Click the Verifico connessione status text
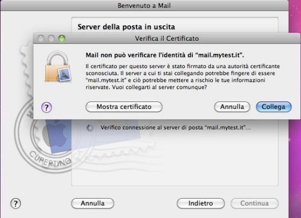This screenshot has height=218, width=301. [176, 127]
